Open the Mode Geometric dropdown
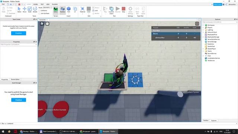The image size is (238, 134). [47, 7]
